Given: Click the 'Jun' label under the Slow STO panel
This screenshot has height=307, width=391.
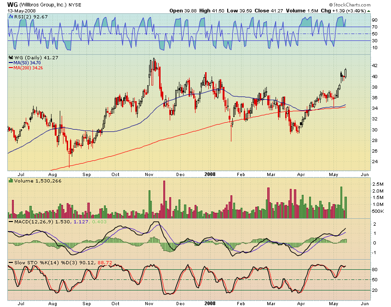Looking at the screenshot, I should pos(365,303).
